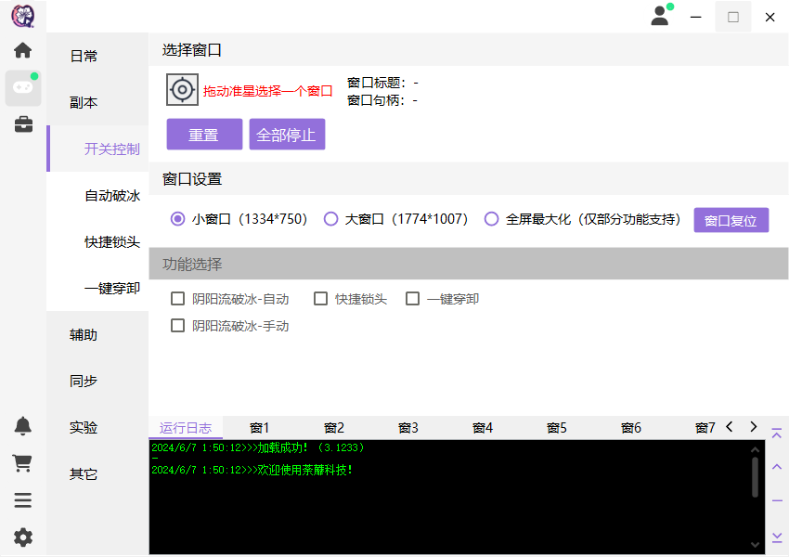
Task: Expand the 其它 menu section
Action: pos(97,474)
